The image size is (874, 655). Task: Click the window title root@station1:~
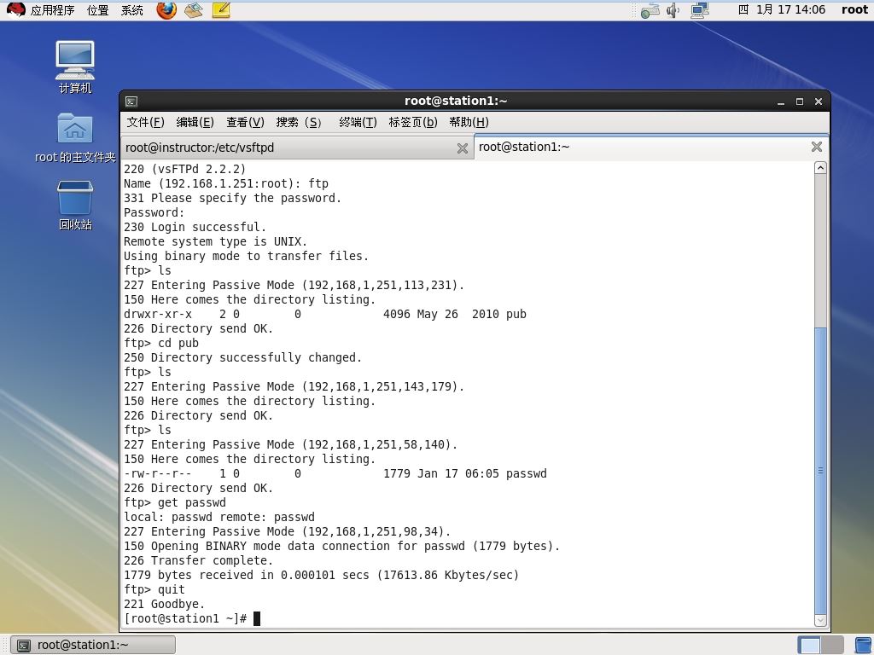click(456, 101)
